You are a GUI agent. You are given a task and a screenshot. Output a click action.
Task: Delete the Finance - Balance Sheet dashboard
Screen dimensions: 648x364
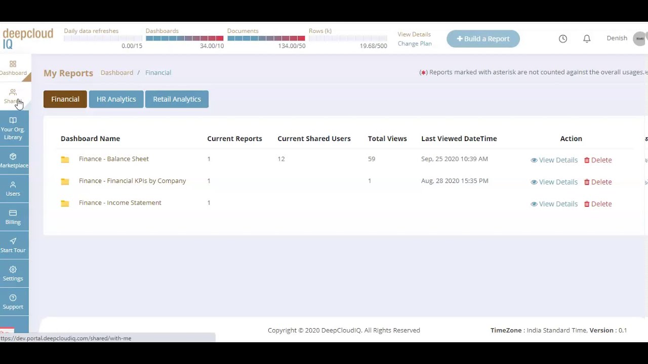(598, 160)
